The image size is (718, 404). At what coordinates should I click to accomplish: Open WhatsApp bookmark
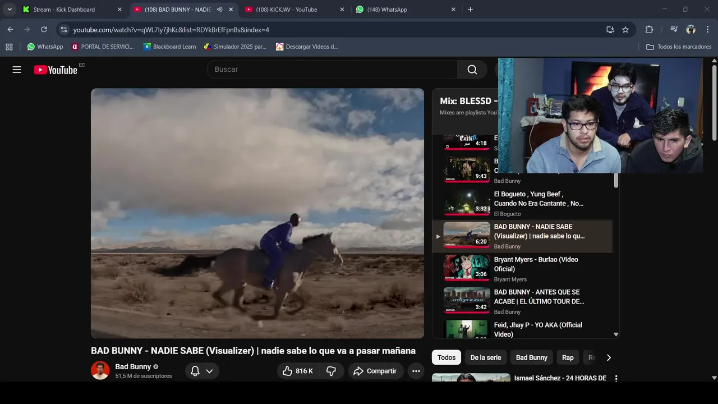click(45, 47)
